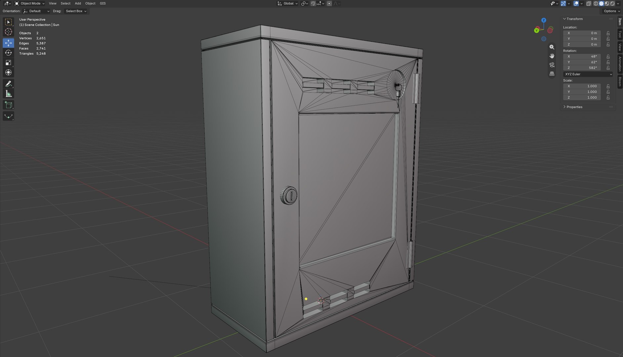Select the Cursor tool in toolbar
Image resolution: width=623 pixels, height=357 pixels.
coord(8,32)
